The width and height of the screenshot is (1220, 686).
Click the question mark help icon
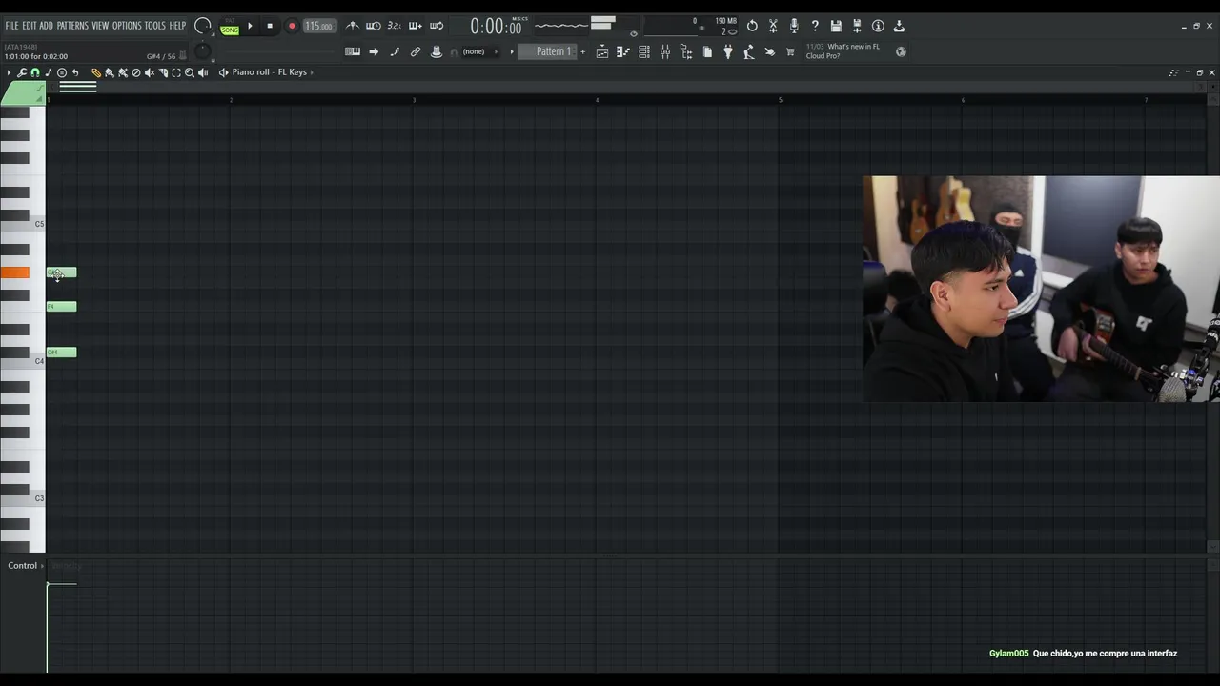coord(815,26)
